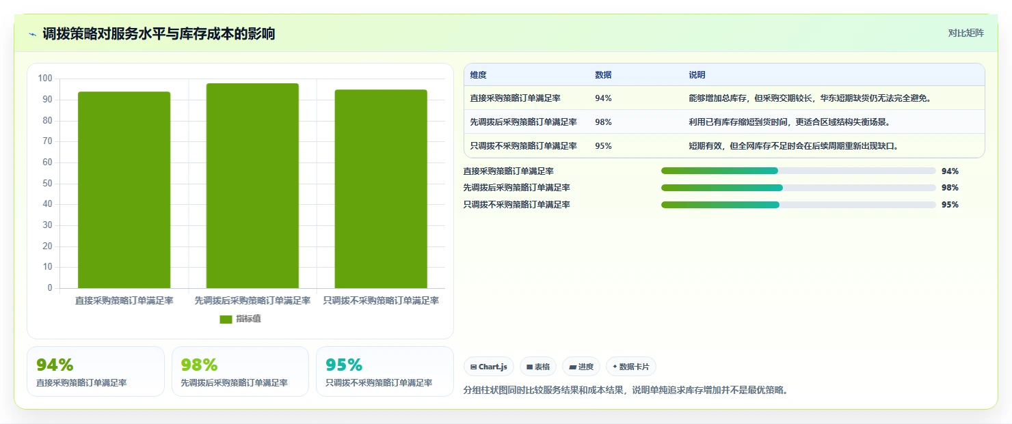
Task: Click the 说明 table column header
Action: coord(697,75)
